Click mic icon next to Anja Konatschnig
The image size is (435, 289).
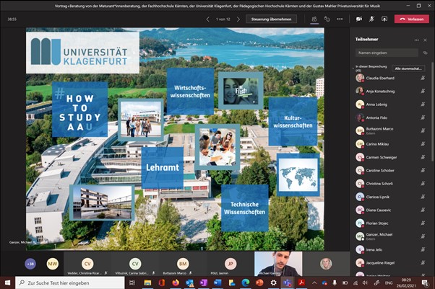[423, 91]
